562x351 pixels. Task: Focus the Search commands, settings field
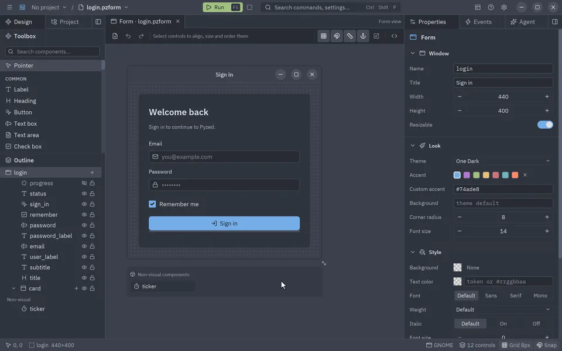pyautogui.click(x=330, y=7)
